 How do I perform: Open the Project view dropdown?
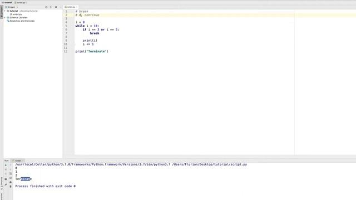point(11,7)
